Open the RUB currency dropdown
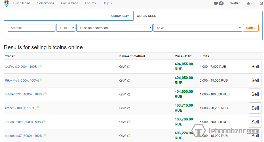Viewport: 264px width, 142px height. pos(66,28)
